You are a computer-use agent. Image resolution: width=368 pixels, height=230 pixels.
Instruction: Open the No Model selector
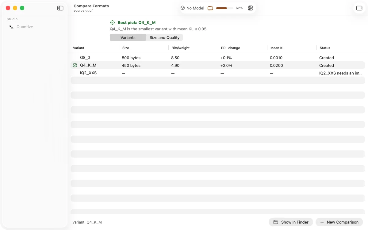192,8
